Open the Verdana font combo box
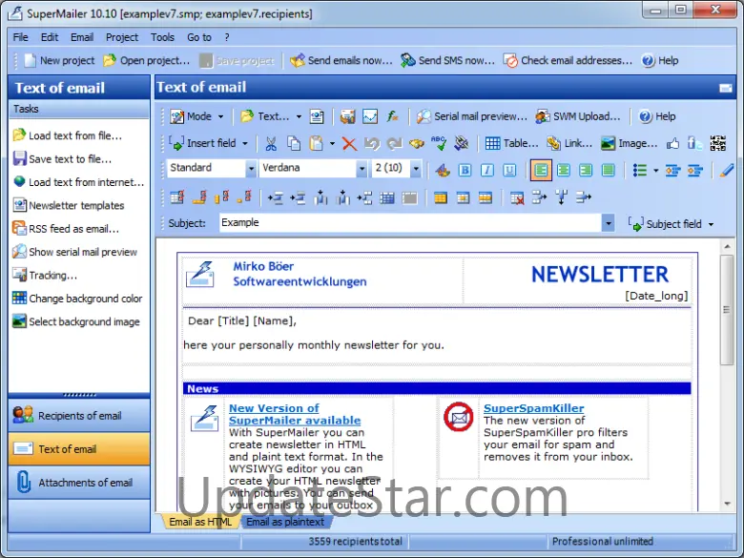 tap(313, 168)
